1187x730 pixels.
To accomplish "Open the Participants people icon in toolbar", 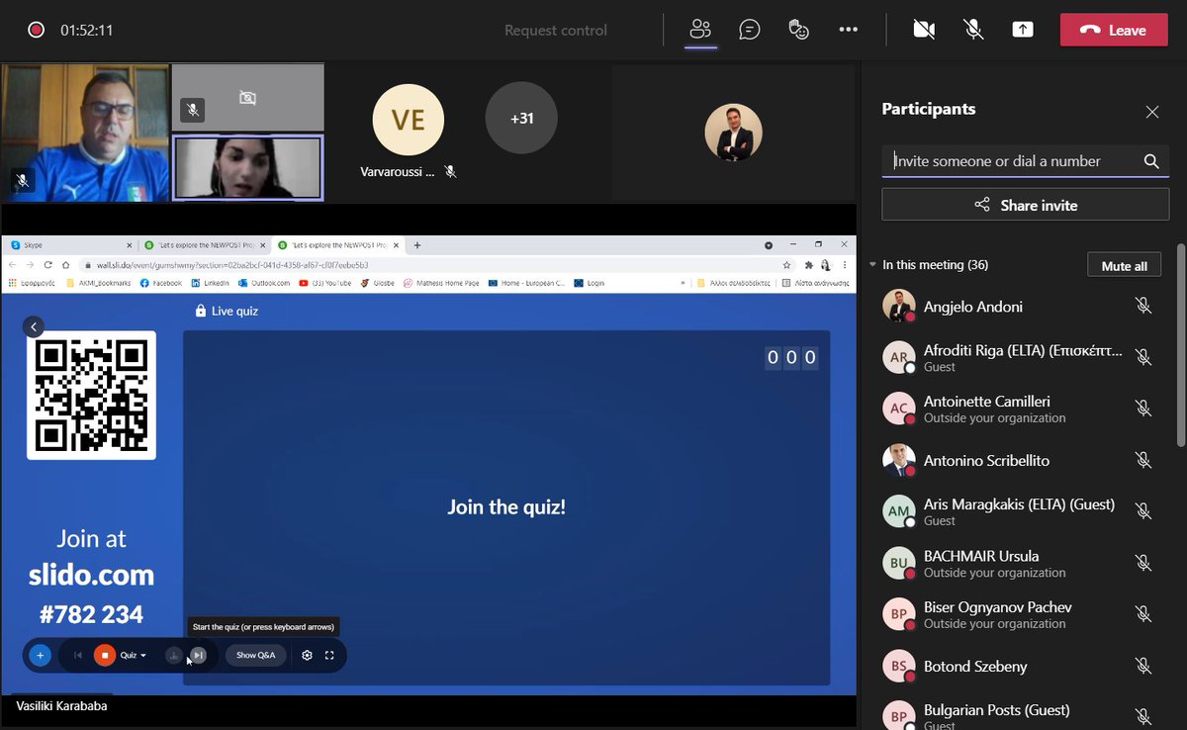I will coord(700,30).
